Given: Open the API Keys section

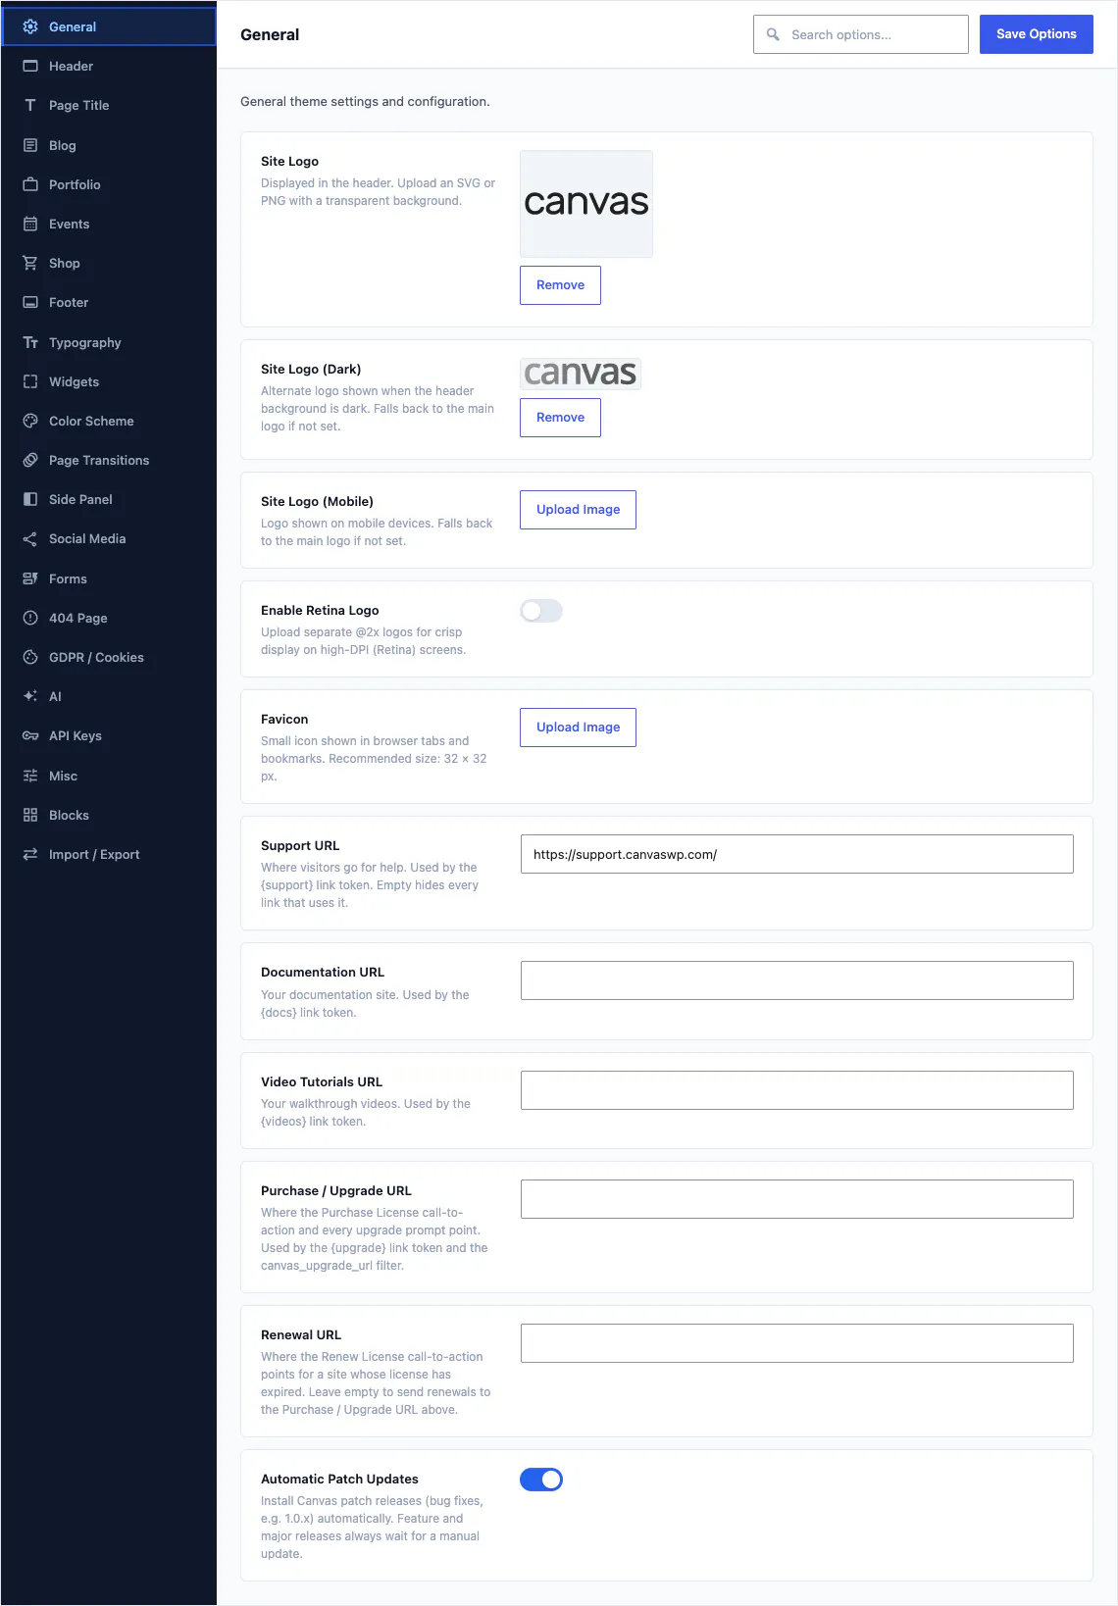Looking at the screenshot, I should 108,735.
